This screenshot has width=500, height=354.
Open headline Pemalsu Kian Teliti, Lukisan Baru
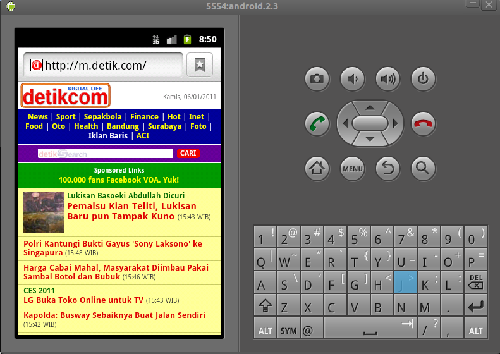tap(131, 211)
